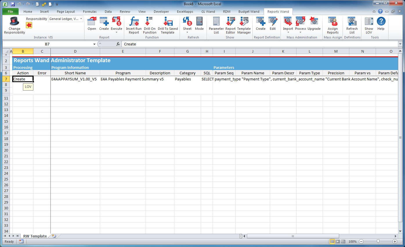405x247 pixels.
Task: Click the formula bar containing Create
Action: 260,44
